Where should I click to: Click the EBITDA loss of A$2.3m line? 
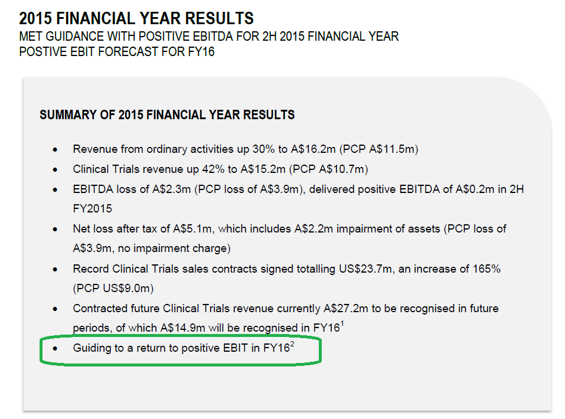(x=298, y=189)
